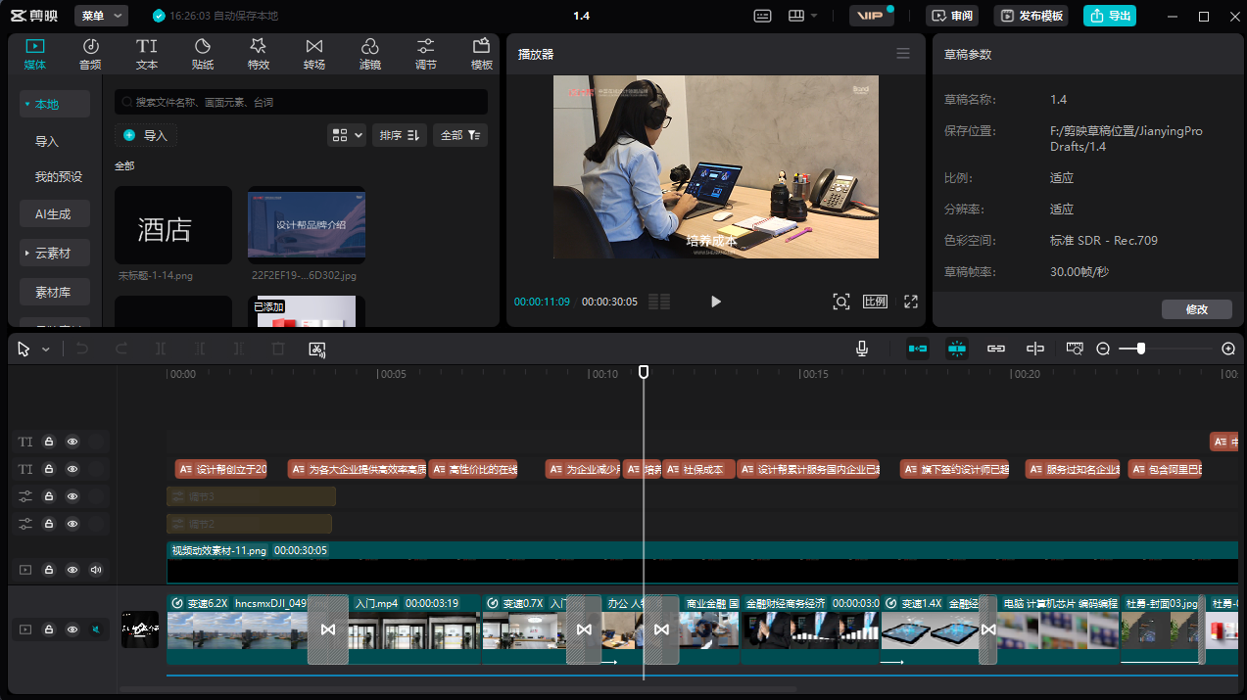Open the 特效 effects tab icon
1247x700 pixels.
pyautogui.click(x=258, y=54)
